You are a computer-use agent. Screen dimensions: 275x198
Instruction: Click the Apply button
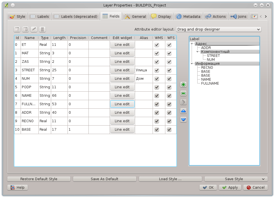(230, 187)
